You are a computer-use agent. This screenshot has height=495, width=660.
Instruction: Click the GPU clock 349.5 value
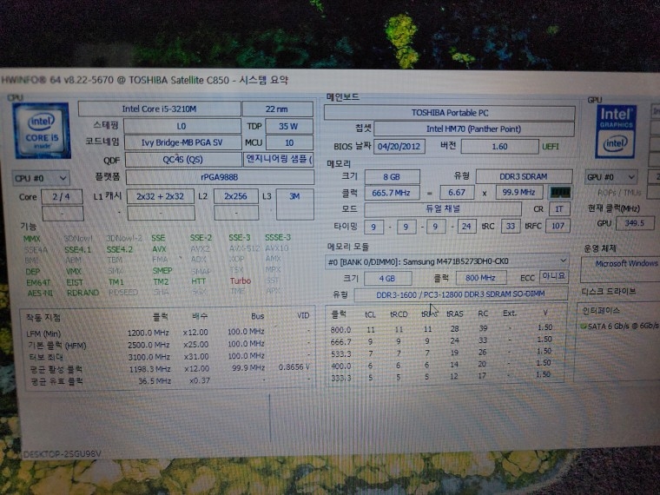(x=635, y=223)
